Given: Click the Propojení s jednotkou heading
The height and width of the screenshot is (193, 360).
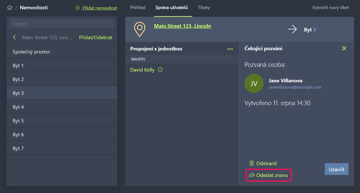Looking at the screenshot, I should click(156, 49).
